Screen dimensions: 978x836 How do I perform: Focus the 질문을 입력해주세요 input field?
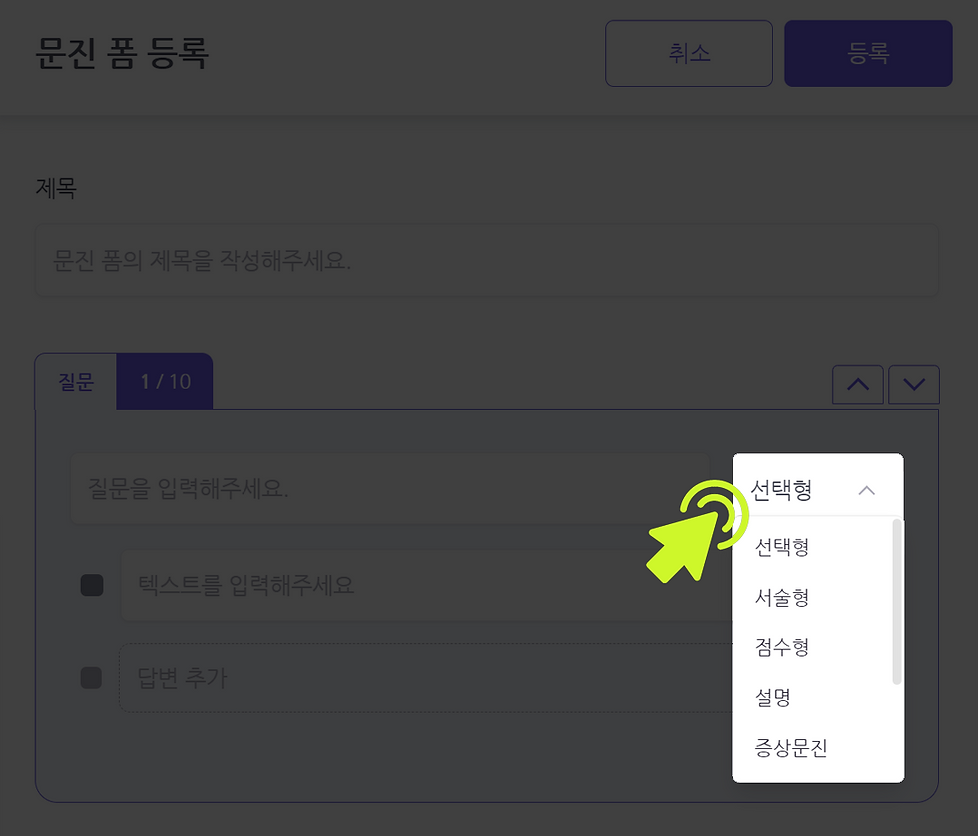(390, 488)
